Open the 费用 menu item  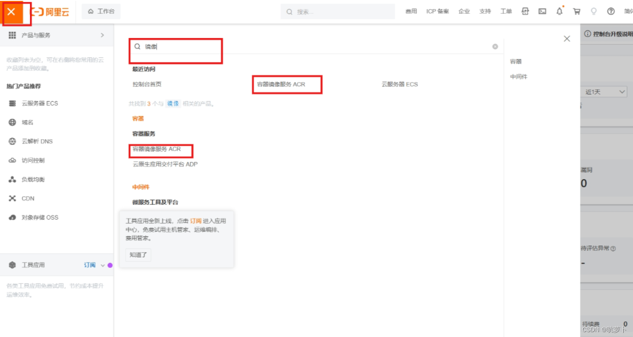pyautogui.click(x=411, y=11)
